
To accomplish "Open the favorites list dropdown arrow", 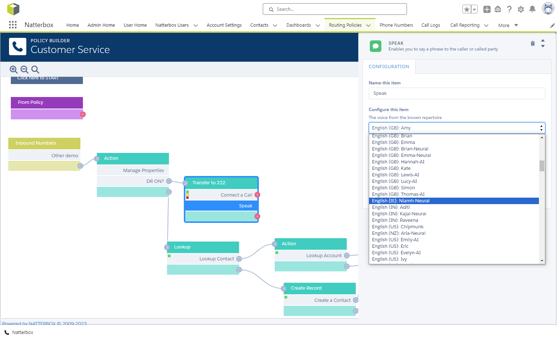I will [x=474, y=9].
